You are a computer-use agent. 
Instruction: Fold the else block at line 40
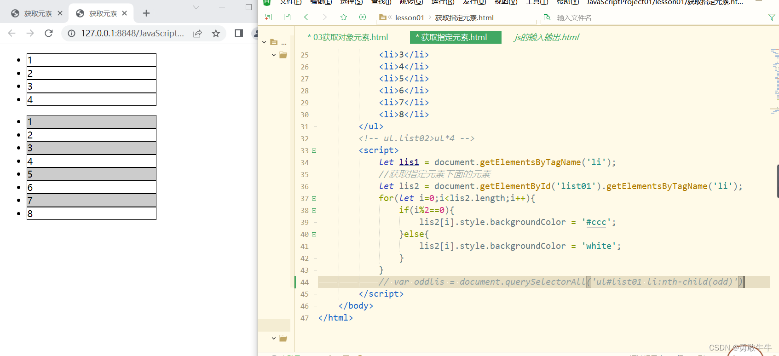(x=314, y=234)
